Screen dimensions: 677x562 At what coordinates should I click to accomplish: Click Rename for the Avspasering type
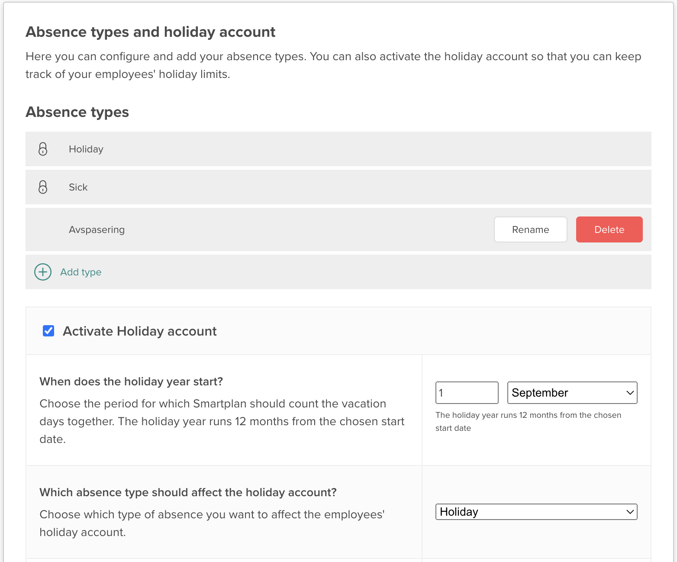coord(530,229)
